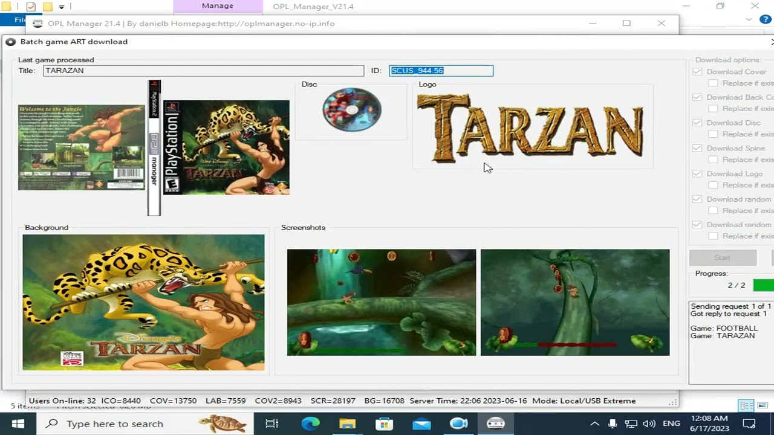This screenshot has height=435, width=774.
Task: Select the Disc artwork thumbnail
Action: point(352,109)
